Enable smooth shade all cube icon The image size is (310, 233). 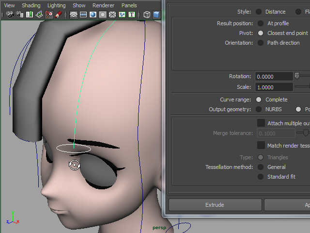[x=156, y=15]
